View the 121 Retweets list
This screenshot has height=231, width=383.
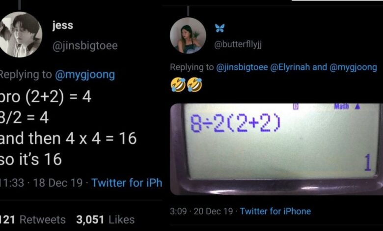tap(33, 220)
